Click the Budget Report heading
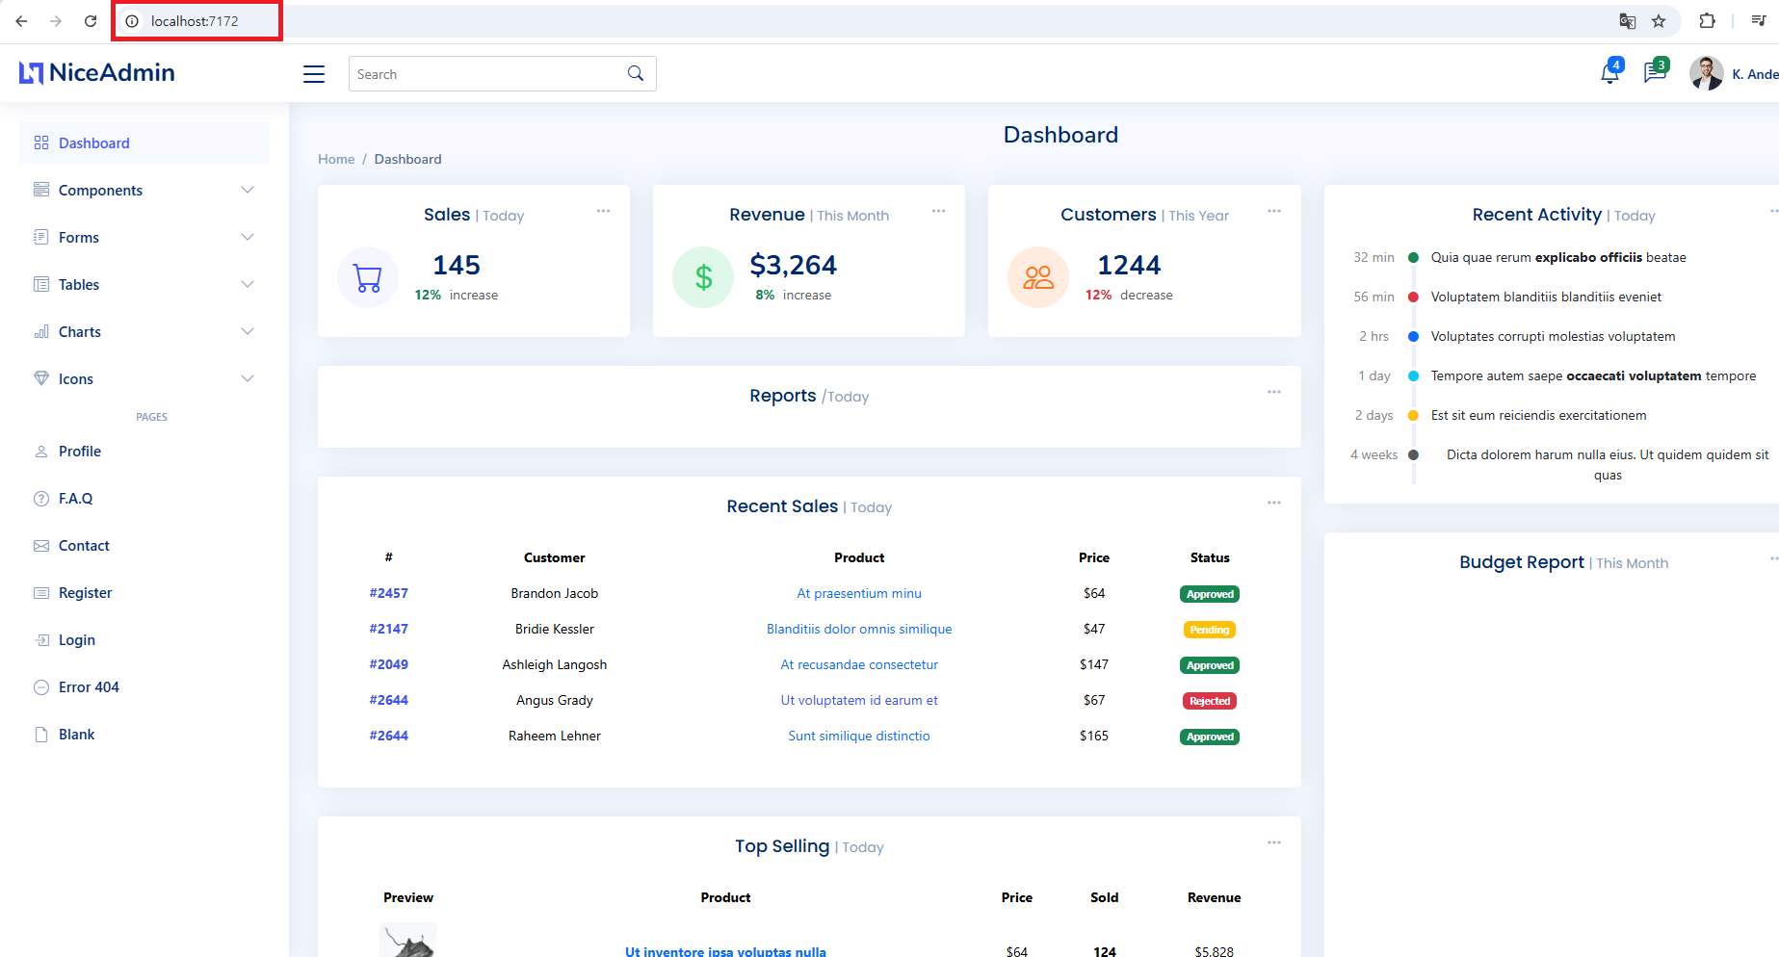1779x957 pixels. (1522, 561)
